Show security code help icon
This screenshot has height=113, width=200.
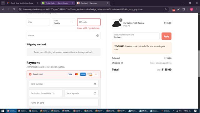[95, 93]
